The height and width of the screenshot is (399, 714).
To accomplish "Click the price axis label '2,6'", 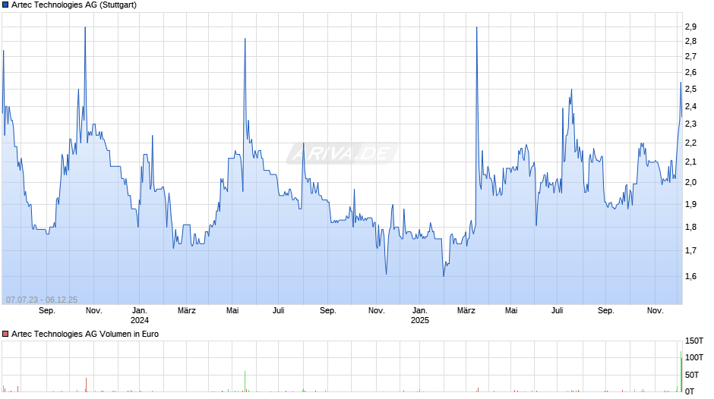I will pyautogui.click(x=690, y=72).
